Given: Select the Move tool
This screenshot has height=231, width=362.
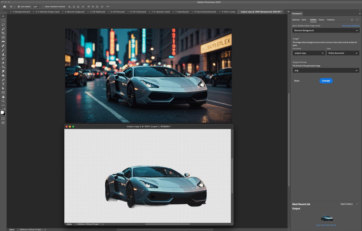Looking at the screenshot, I should click(x=3, y=16).
